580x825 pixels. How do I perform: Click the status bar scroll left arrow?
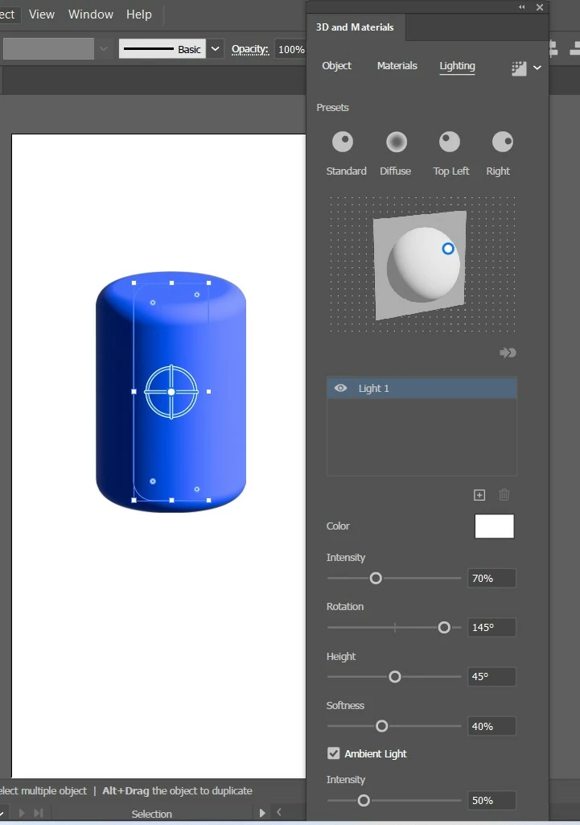click(279, 812)
